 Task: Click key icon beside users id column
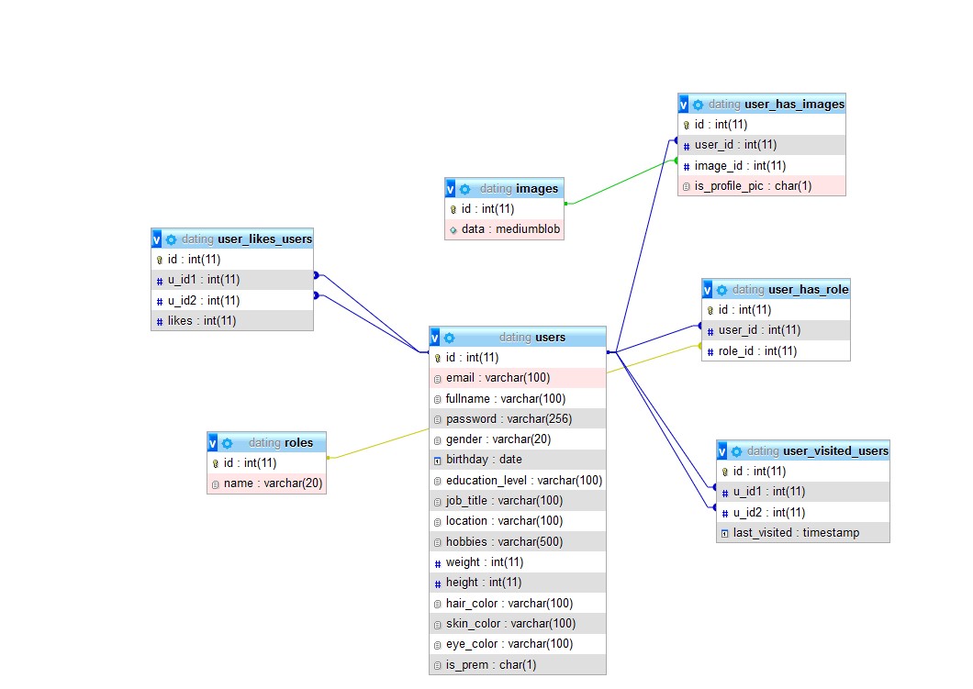click(438, 359)
